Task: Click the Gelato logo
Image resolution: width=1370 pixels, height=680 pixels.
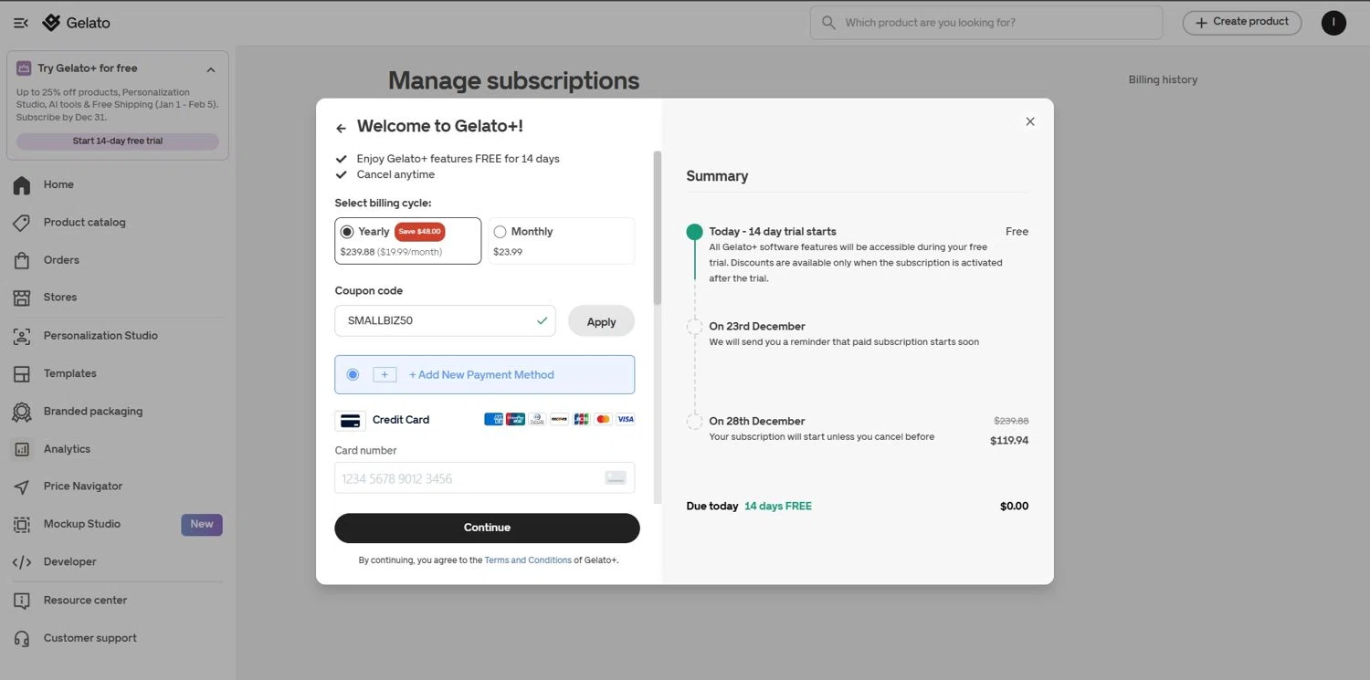Action: click(x=76, y=23)
